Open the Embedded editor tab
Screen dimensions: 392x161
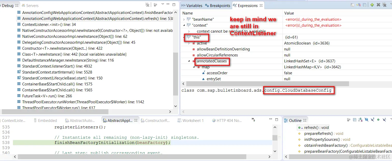tap(45, 120)
